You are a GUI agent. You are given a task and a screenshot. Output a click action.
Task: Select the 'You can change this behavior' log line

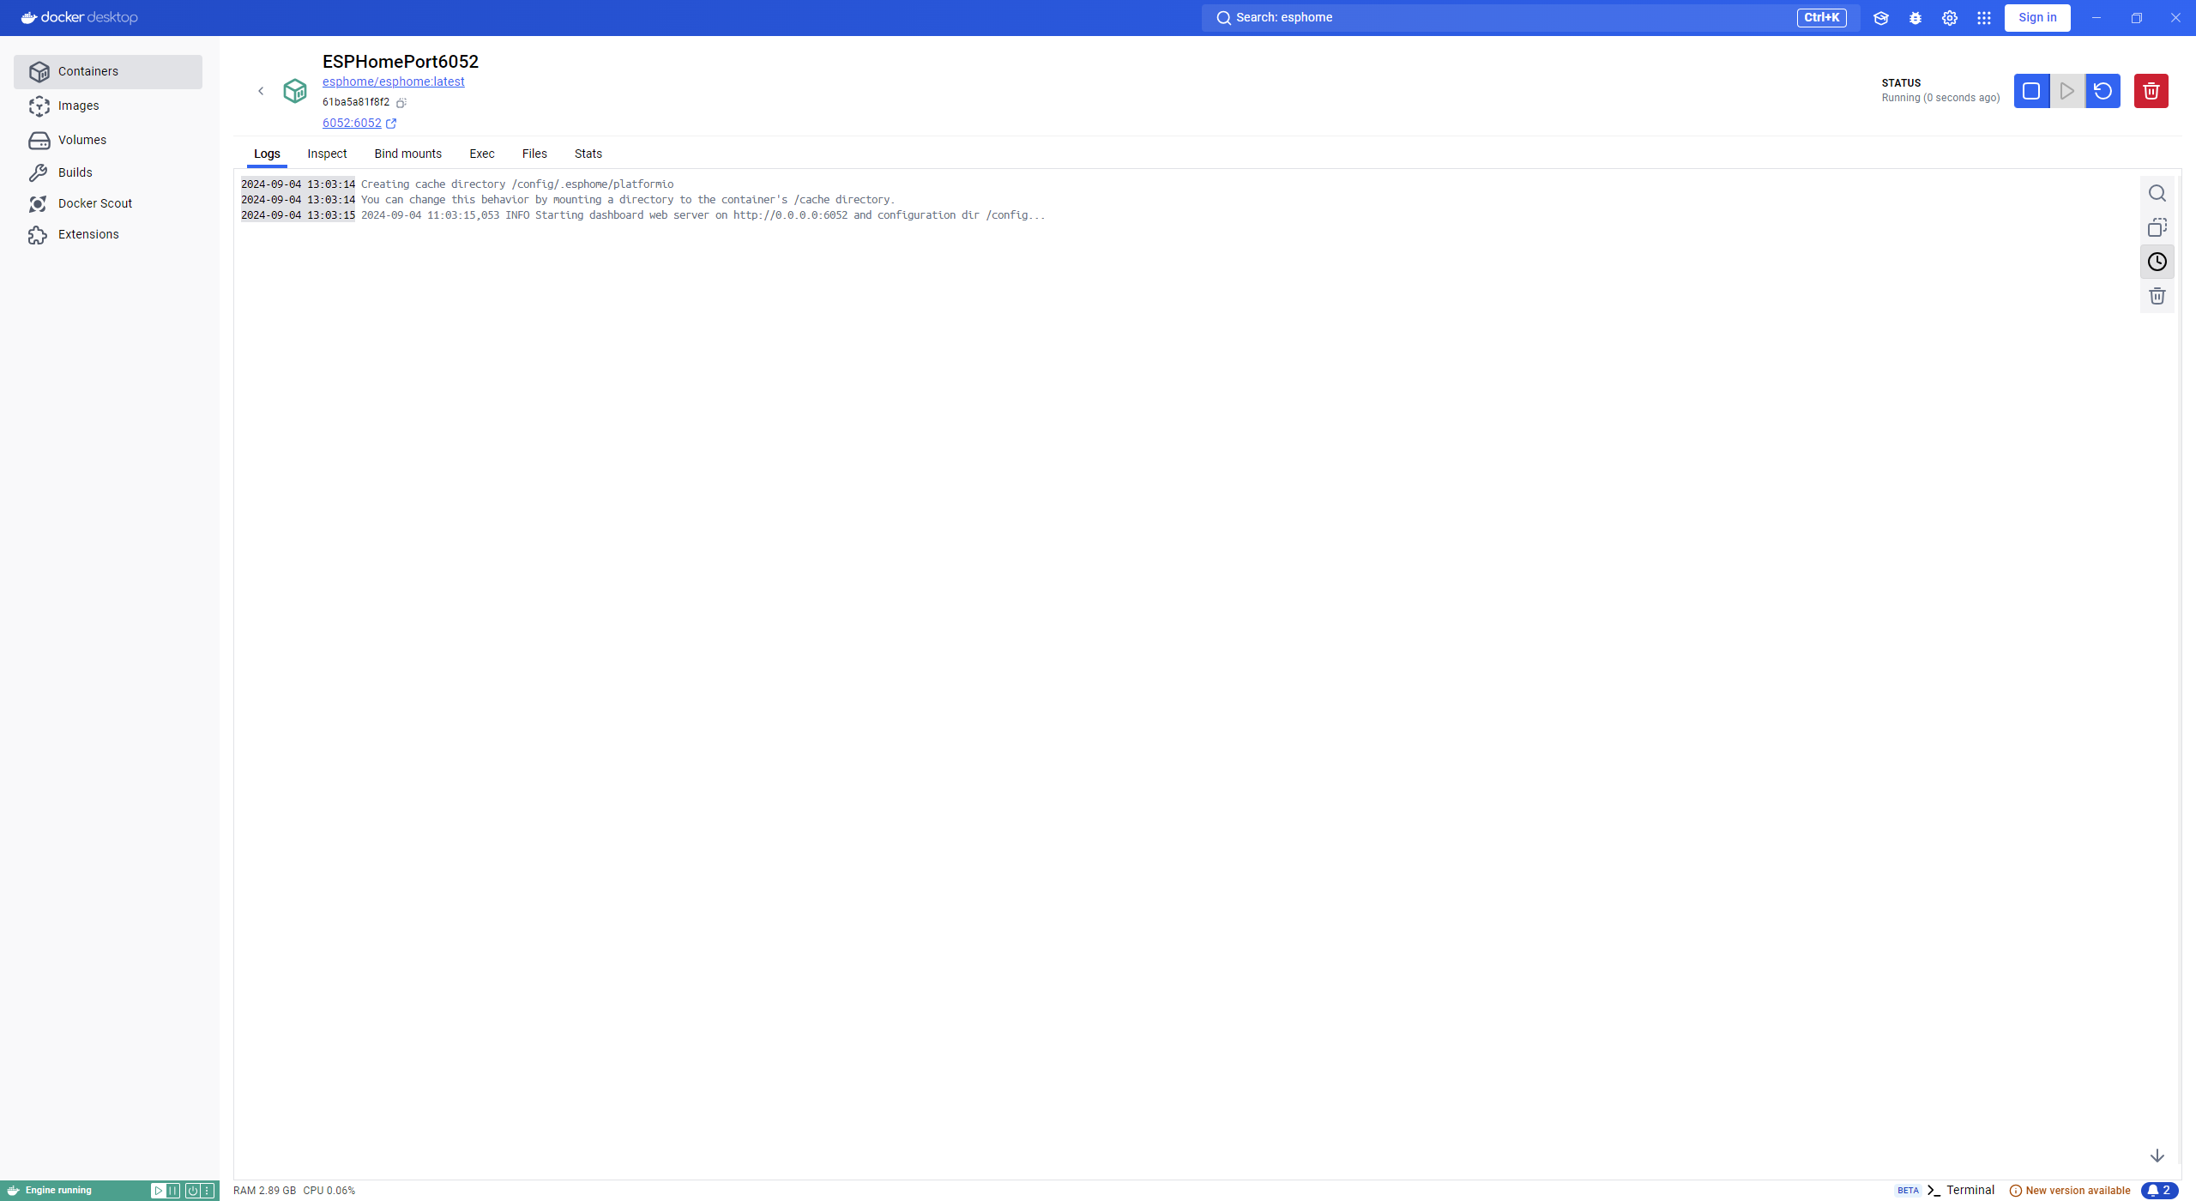point(627,200)
